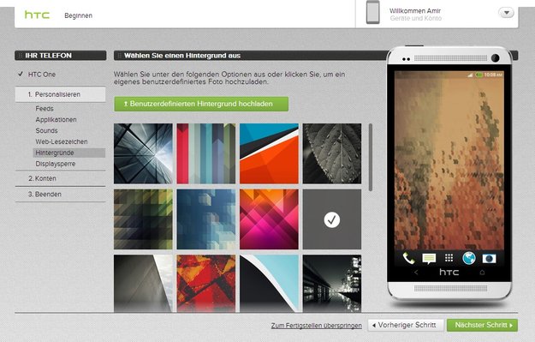Click the IHR TELEFON panel header

pyautogui.click(x=61, y=56)
